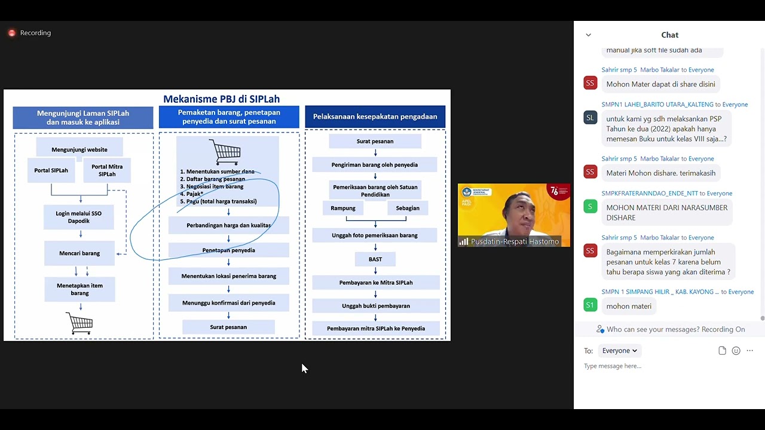Viewport: 765px width, 430px height.
Task: Click the "Pemaketan barang, penetapan penyedia" column header
Action: coord(229,117)
